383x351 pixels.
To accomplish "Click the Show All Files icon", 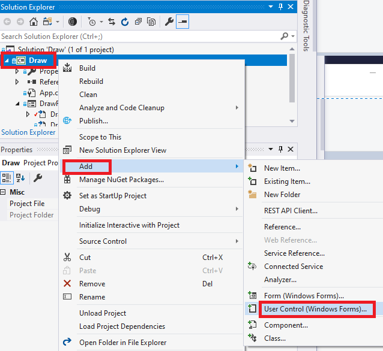I will pos(151,22).
